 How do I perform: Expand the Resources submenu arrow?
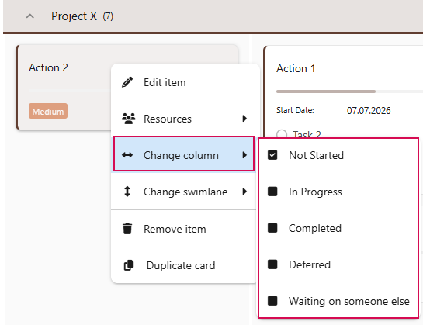tap(244, 119)
